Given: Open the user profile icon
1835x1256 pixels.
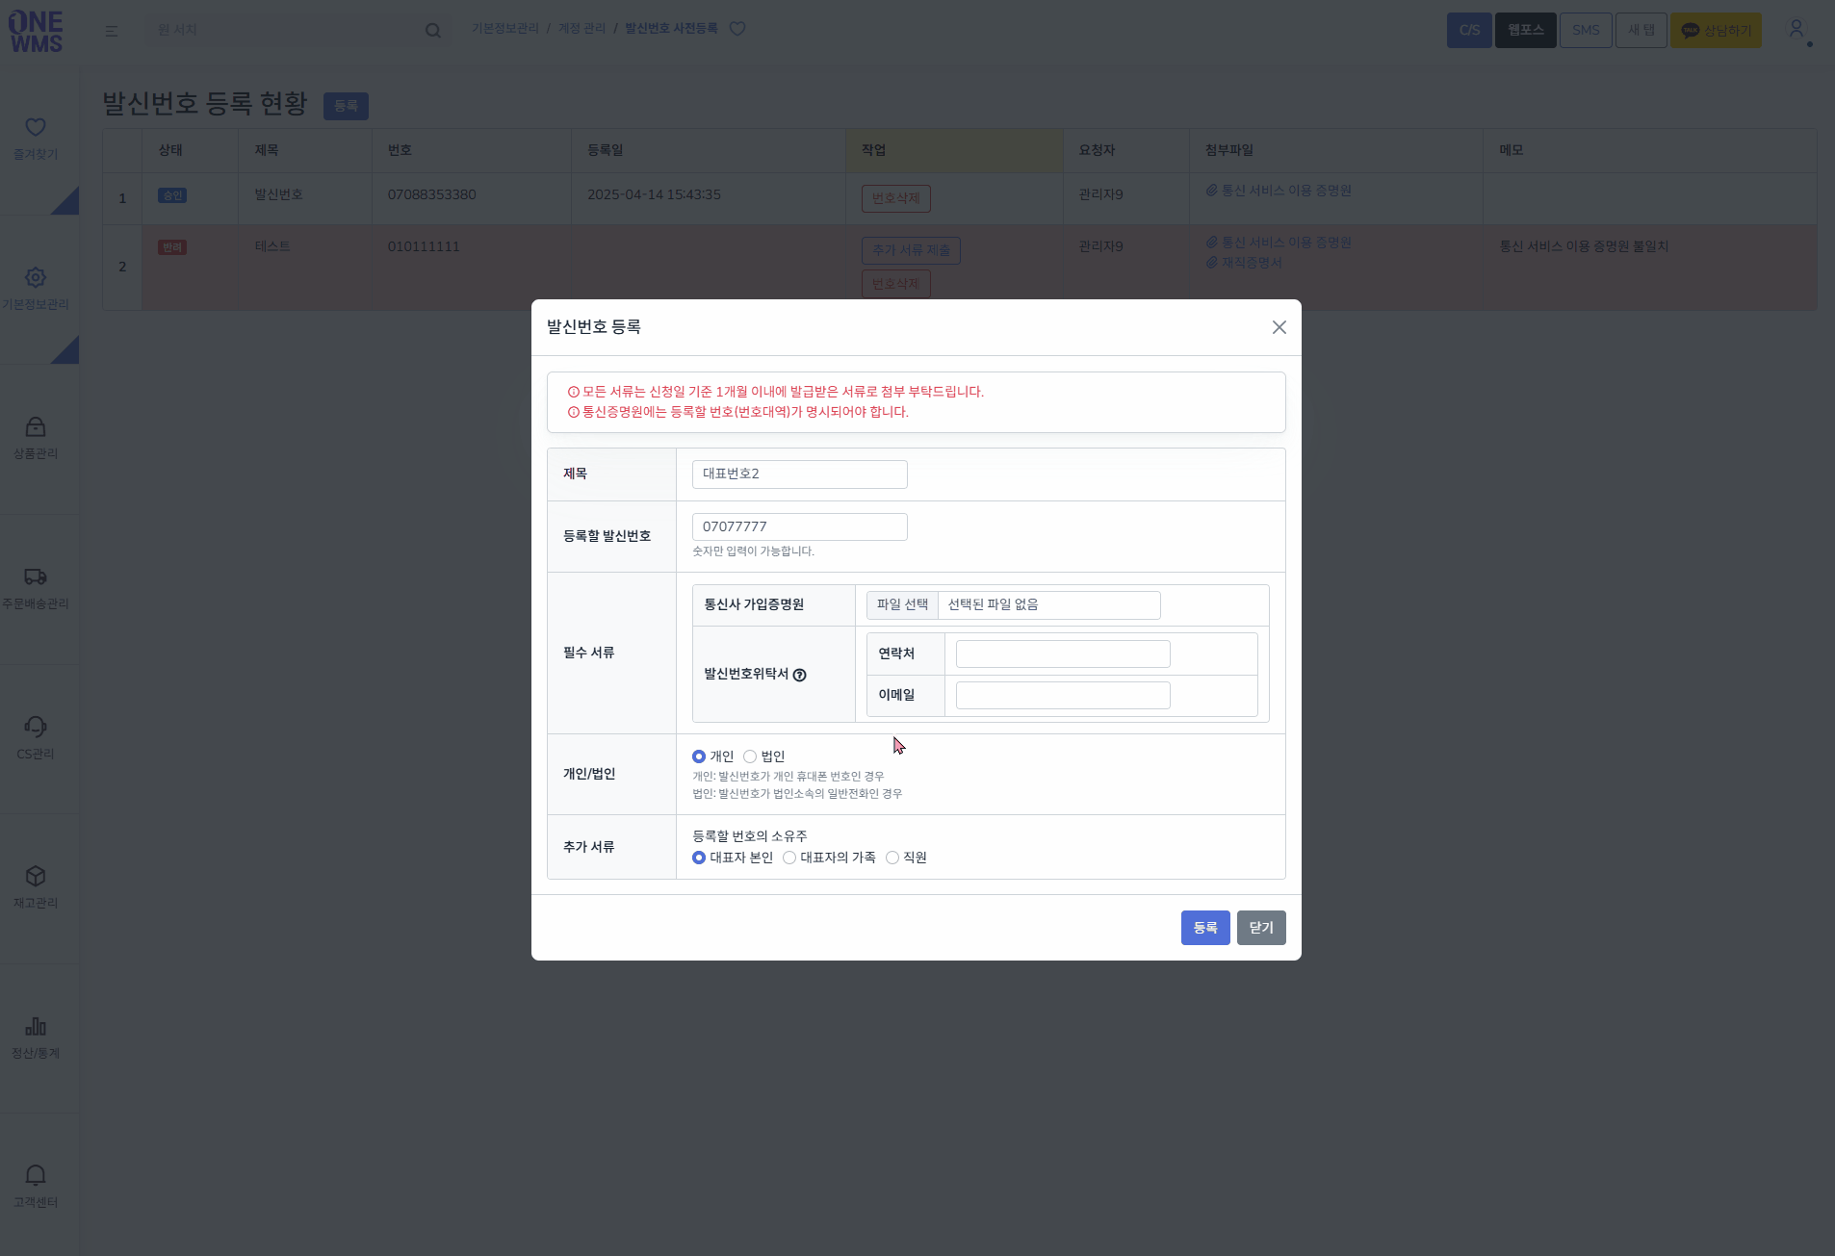Looking at the screenshot, I should pyautogui.click(x=1796, y=30).
